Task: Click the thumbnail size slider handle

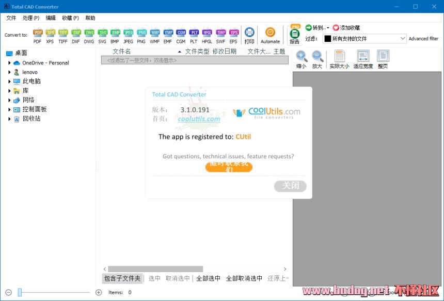Action: point(20,292)
